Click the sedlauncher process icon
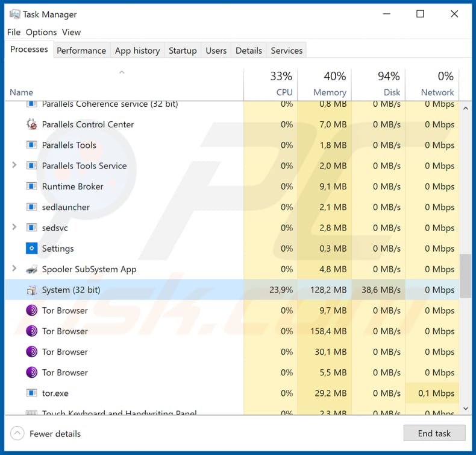 [31, 207]
